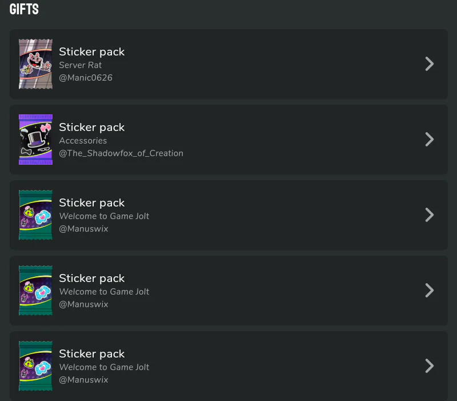The height and width of the screenshot is (401, 457).
Task: Select the Server Rat pack name
Action: [x=81, y=65]
